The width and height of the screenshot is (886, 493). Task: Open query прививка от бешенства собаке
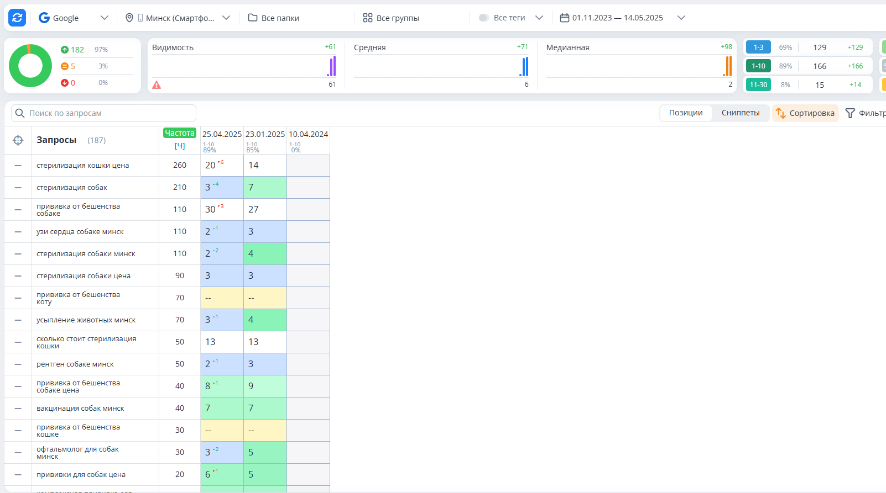(79, 210)
